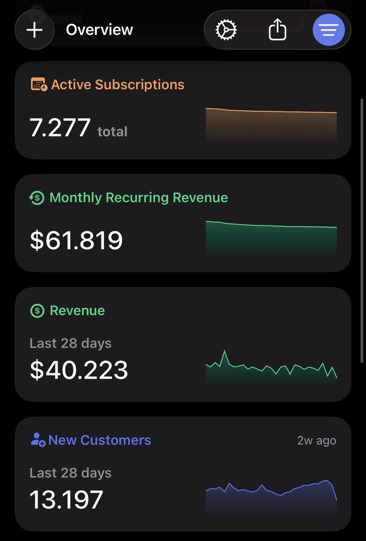Open the orange Active Subscriptions chart
The width and height of the screenshot is (366, 541).
271,125
